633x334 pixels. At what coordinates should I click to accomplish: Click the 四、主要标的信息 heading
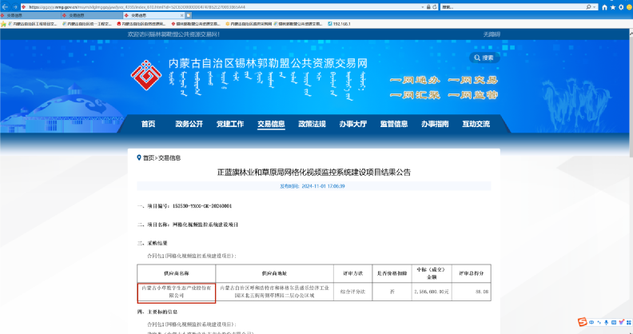157,312
